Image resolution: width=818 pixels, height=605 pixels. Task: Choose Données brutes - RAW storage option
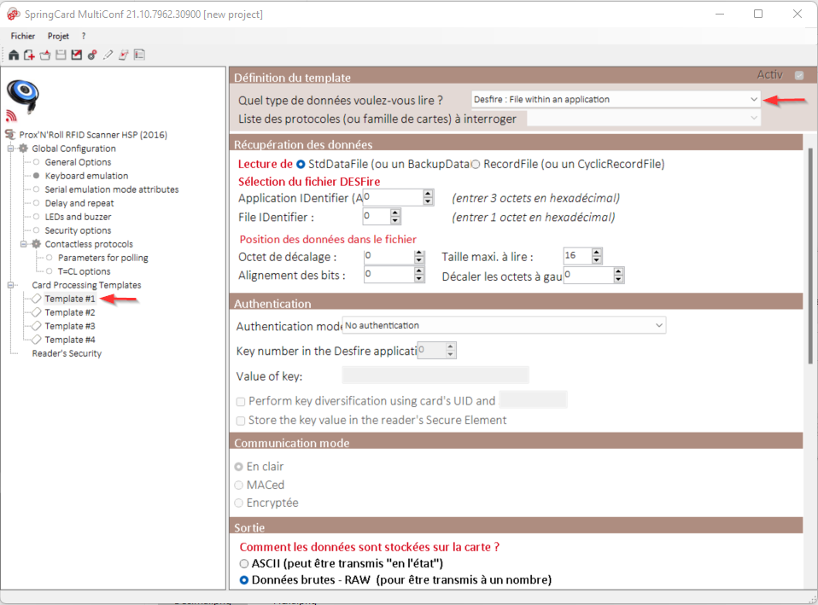[x=243, y=580]
